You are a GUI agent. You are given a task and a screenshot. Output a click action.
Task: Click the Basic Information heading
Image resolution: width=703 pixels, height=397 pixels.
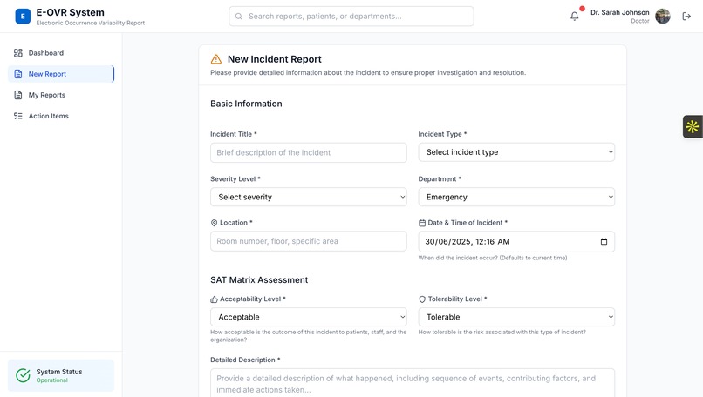pos(246,104)
